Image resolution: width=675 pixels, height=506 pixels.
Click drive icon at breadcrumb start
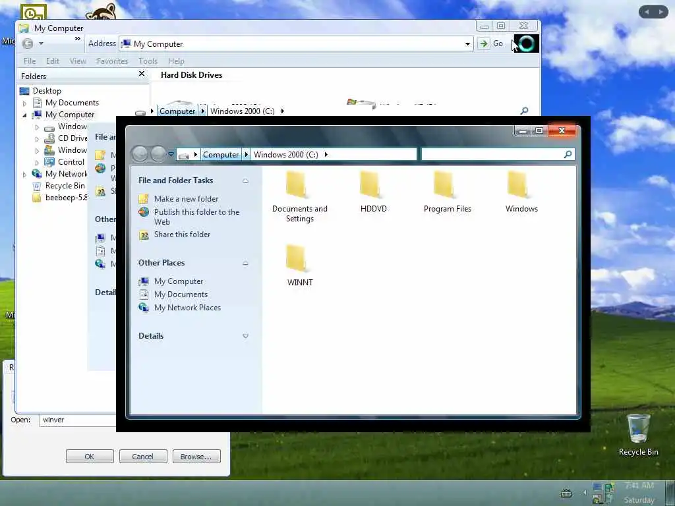coord(184,155)
